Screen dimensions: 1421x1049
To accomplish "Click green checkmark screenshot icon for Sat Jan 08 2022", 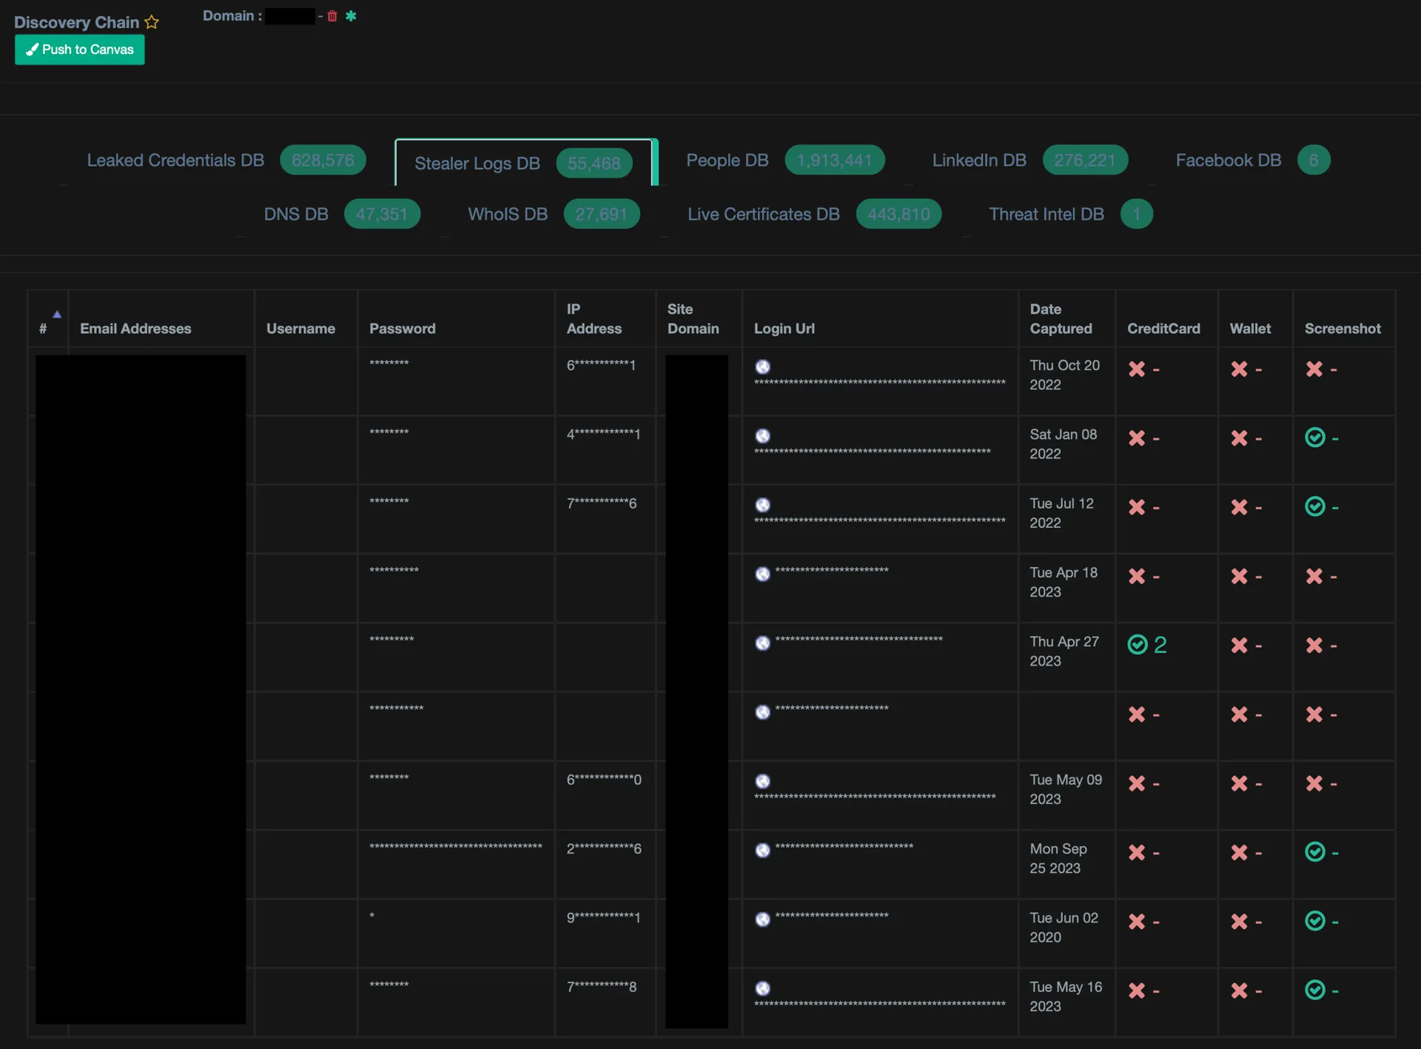I will (1314, 438).
